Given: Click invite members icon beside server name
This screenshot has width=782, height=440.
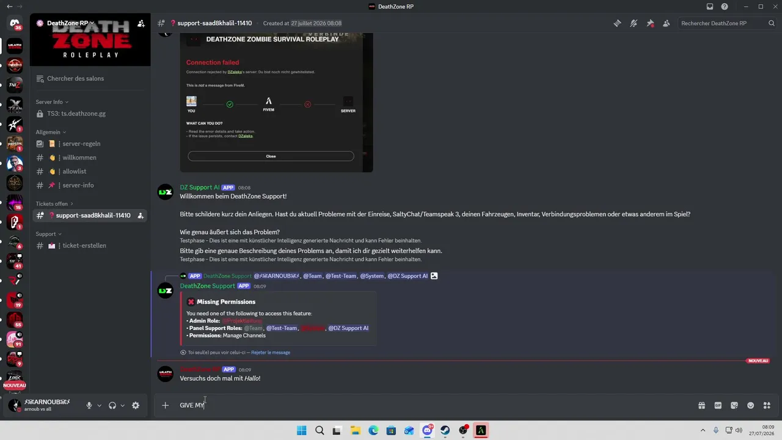Looking at the screenshot, I should click(141, 23).
